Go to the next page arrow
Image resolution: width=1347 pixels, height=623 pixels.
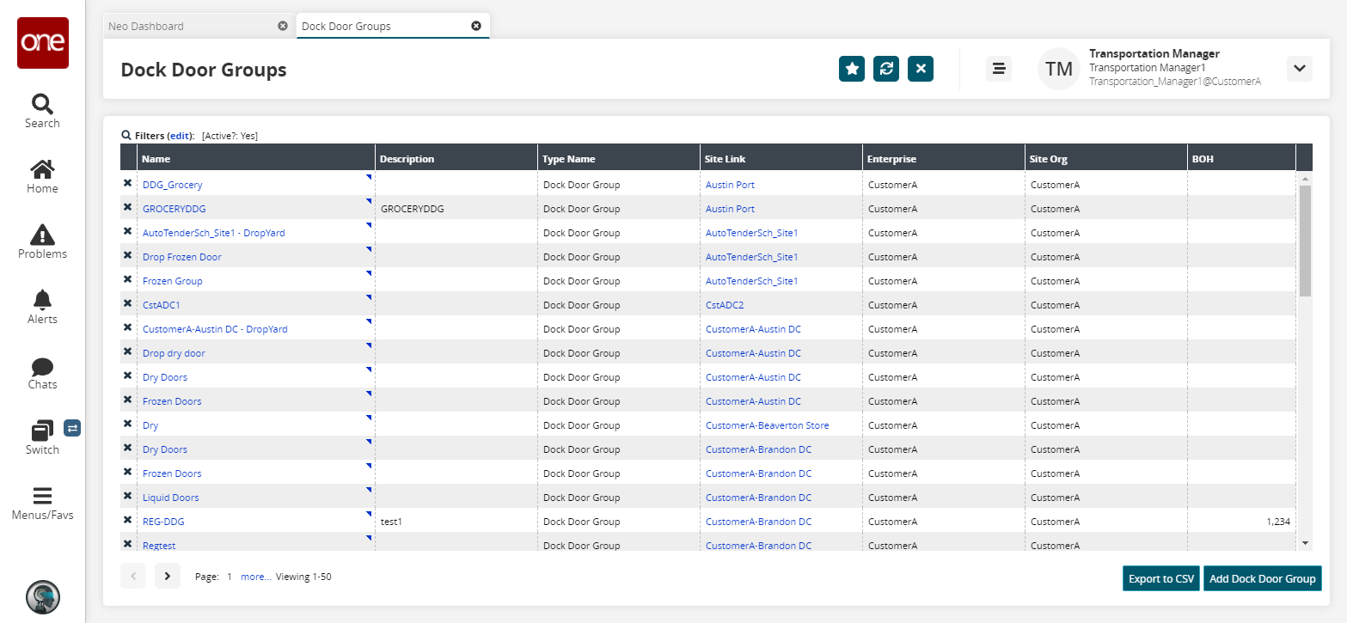(168, 577)
